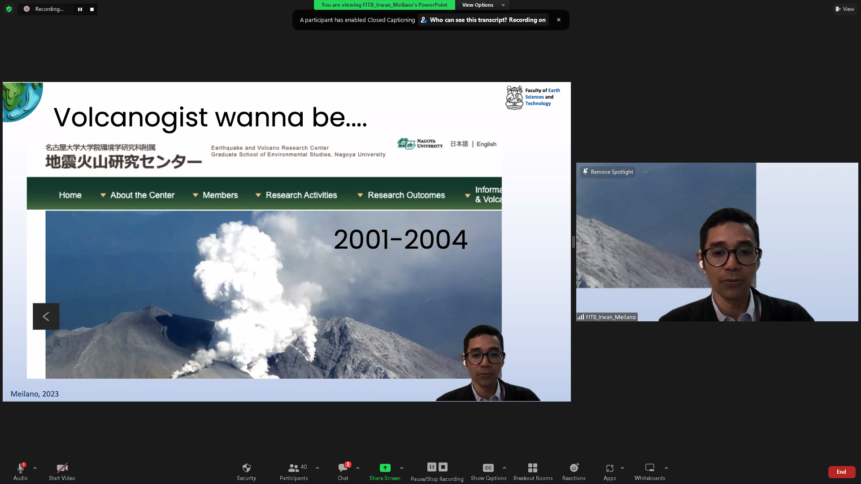Viewport: 861px width, 484px height.
Task: Open the View menu top right
Action: (x=845, y=9)
